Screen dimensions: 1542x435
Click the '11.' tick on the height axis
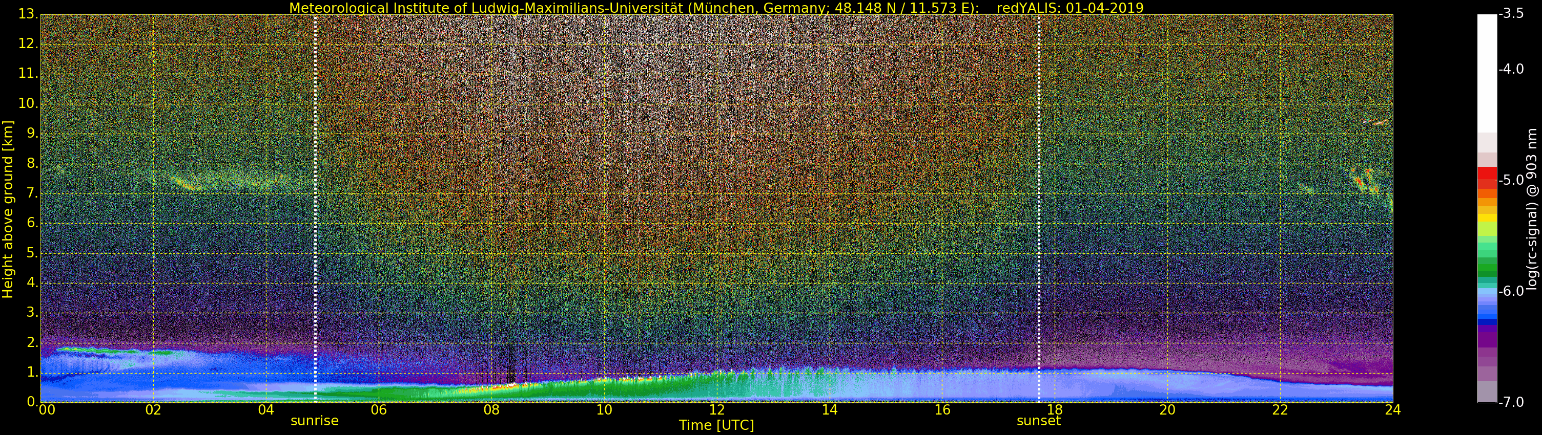pos(28,74)
